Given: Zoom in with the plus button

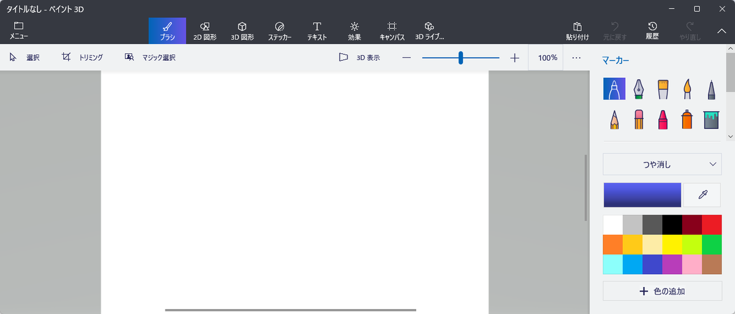Looking at the screenshot, I should (x=515, y=58).
